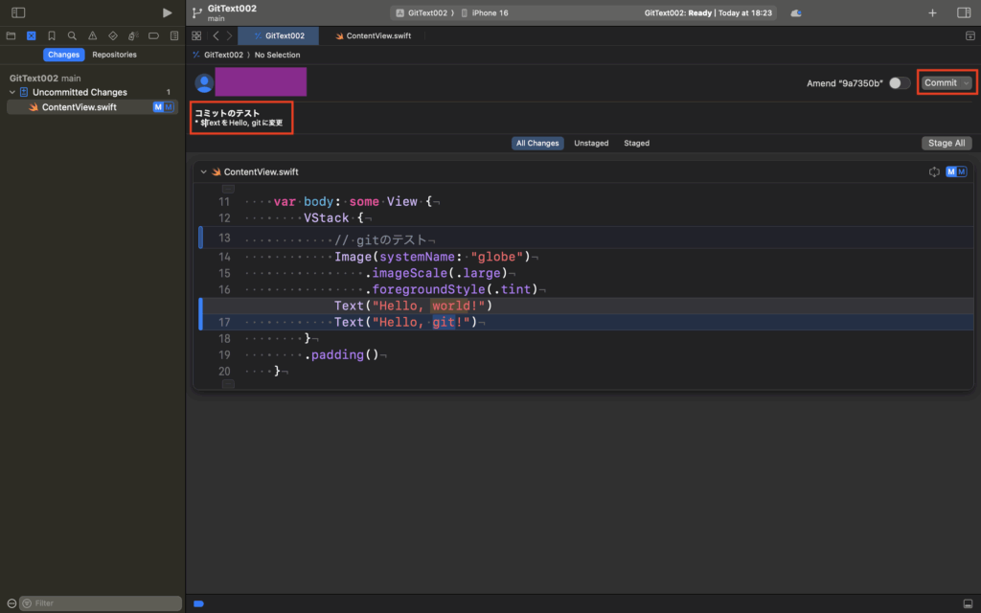The height and width of the screenshot is (613, 981).
Task: Open the report navigator
Action: tap(174, 35)
